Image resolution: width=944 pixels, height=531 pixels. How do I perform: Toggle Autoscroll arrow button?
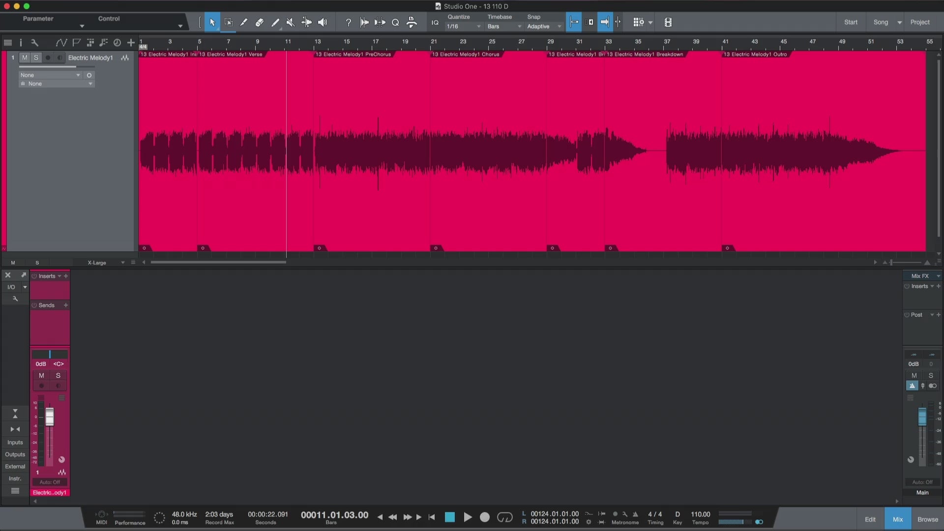pyautogui.click(x=605, y=22)
